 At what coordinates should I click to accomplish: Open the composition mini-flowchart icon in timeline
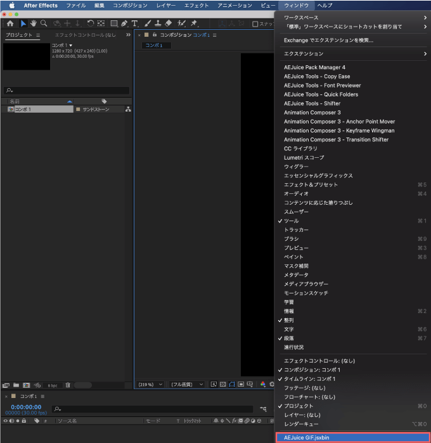point(263,409)
